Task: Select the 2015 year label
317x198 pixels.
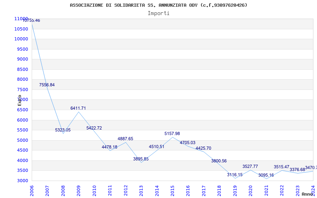Action: click(172, 191)
